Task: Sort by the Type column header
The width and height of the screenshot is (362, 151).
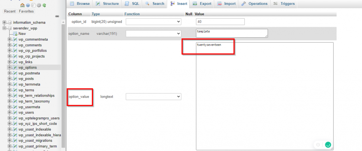Action: [96, 14]
